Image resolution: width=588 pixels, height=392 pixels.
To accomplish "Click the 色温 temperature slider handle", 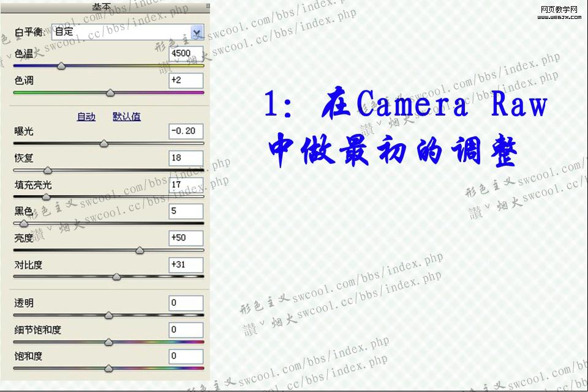I will pyautogui.click(x=61, y=66).
